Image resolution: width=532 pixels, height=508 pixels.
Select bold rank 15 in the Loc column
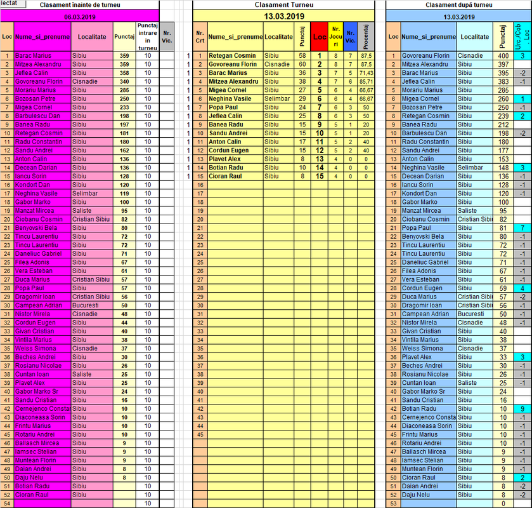coord(320,177)
